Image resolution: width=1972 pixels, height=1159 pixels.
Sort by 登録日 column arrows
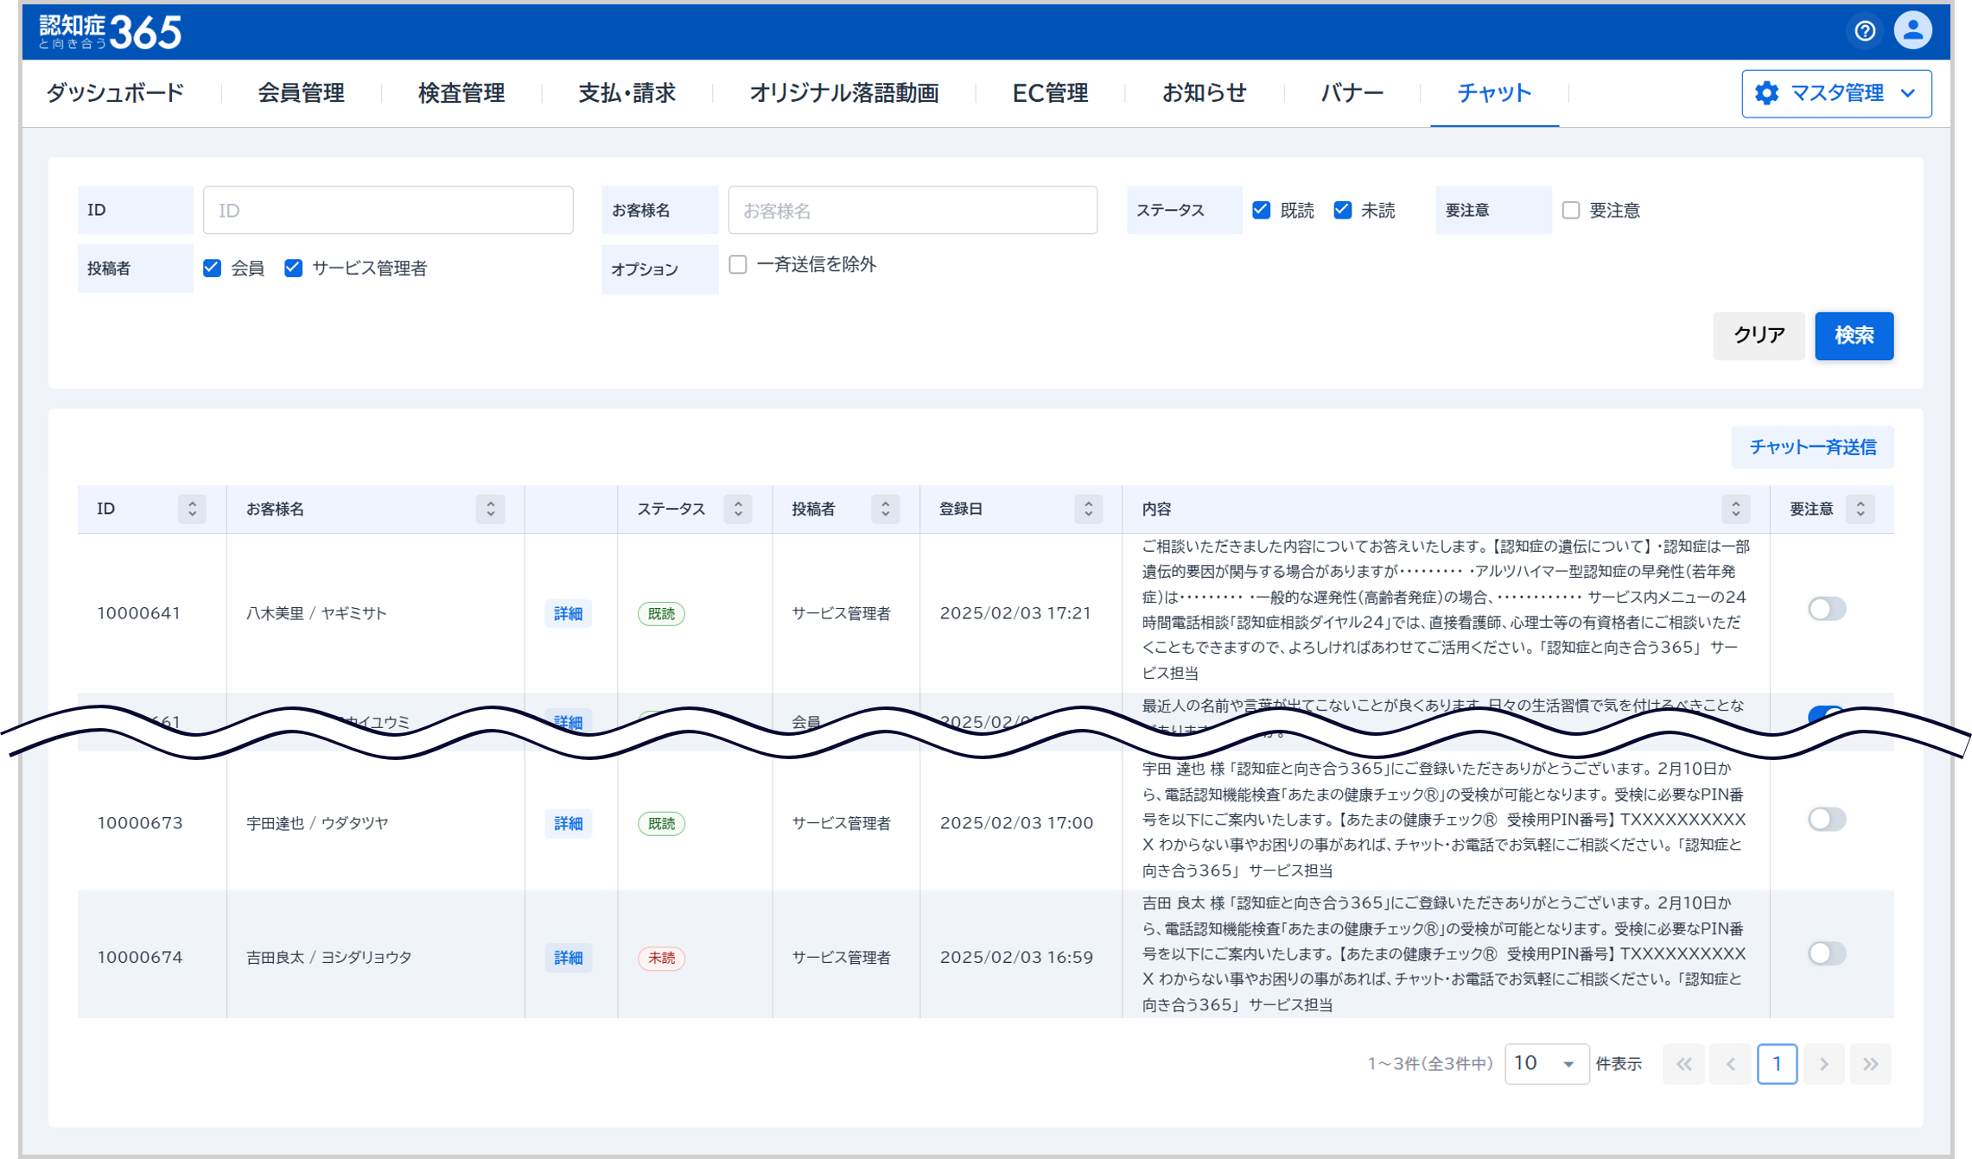pos(1088,509)
